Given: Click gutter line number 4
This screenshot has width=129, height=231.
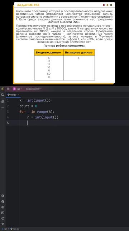Looking at the screenshot, I should coord(8,117).
